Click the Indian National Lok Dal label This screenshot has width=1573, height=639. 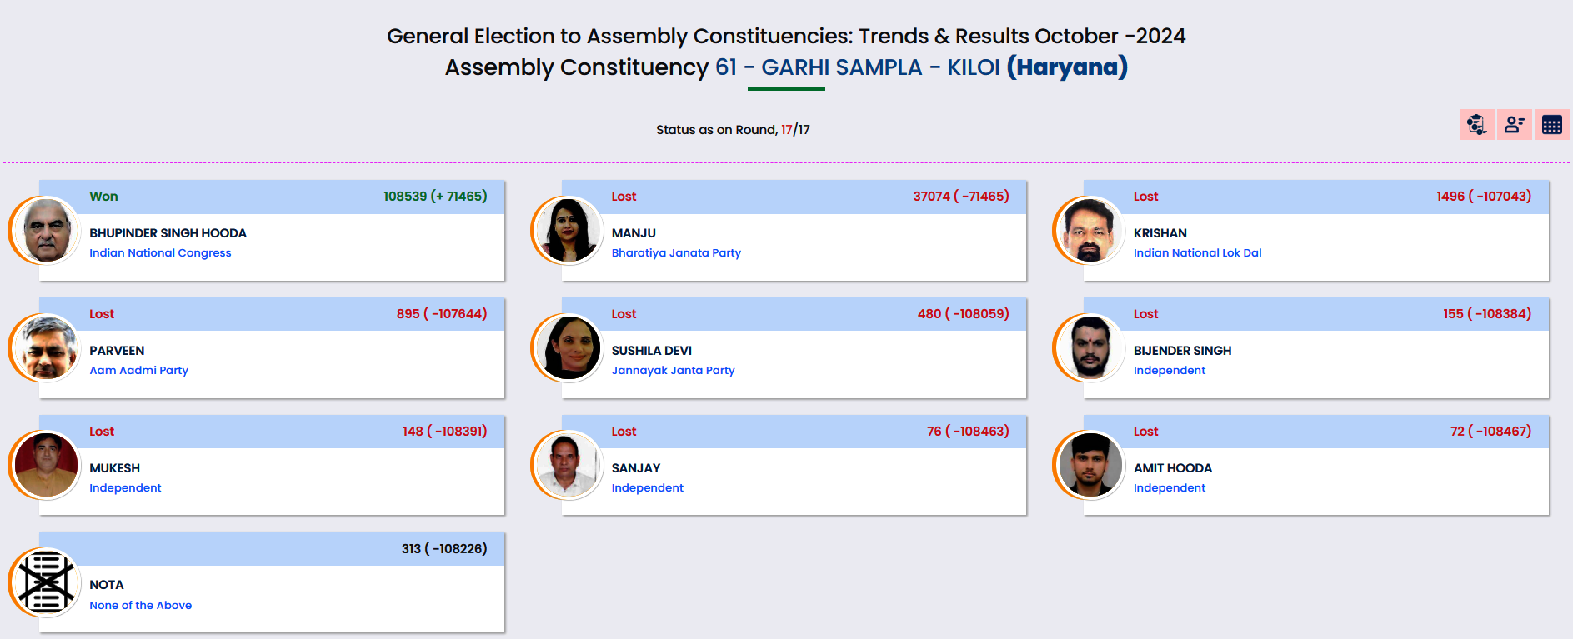[1197, 253]
